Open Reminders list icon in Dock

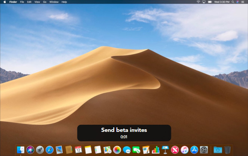tap(98, 150)
